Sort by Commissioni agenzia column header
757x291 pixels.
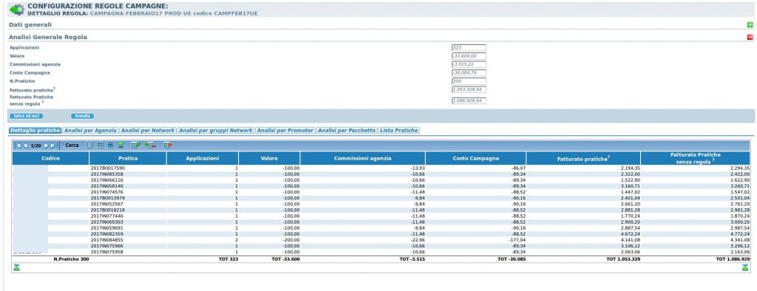[363, 158]
